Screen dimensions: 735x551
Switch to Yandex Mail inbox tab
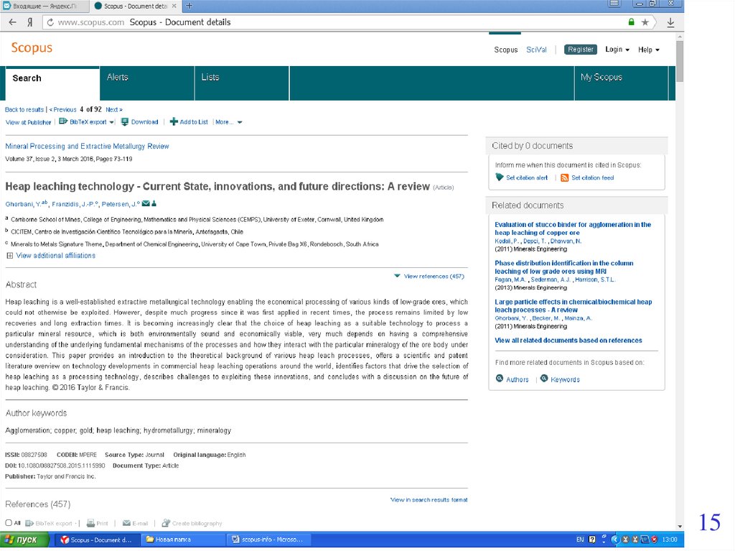pos(44,6)
